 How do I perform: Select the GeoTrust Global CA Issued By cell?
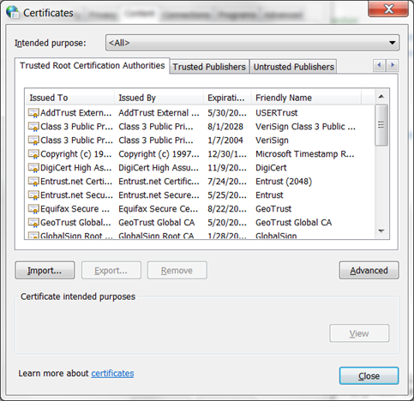coord(157,223)
